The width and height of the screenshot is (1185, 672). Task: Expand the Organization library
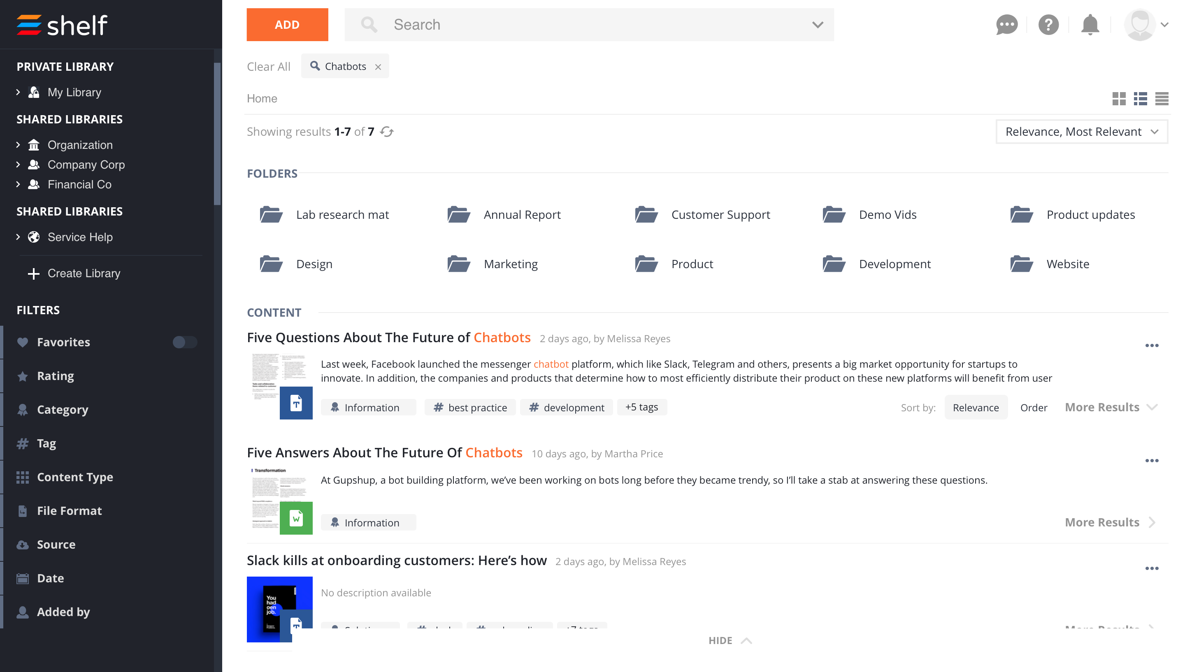click(18, 144)
